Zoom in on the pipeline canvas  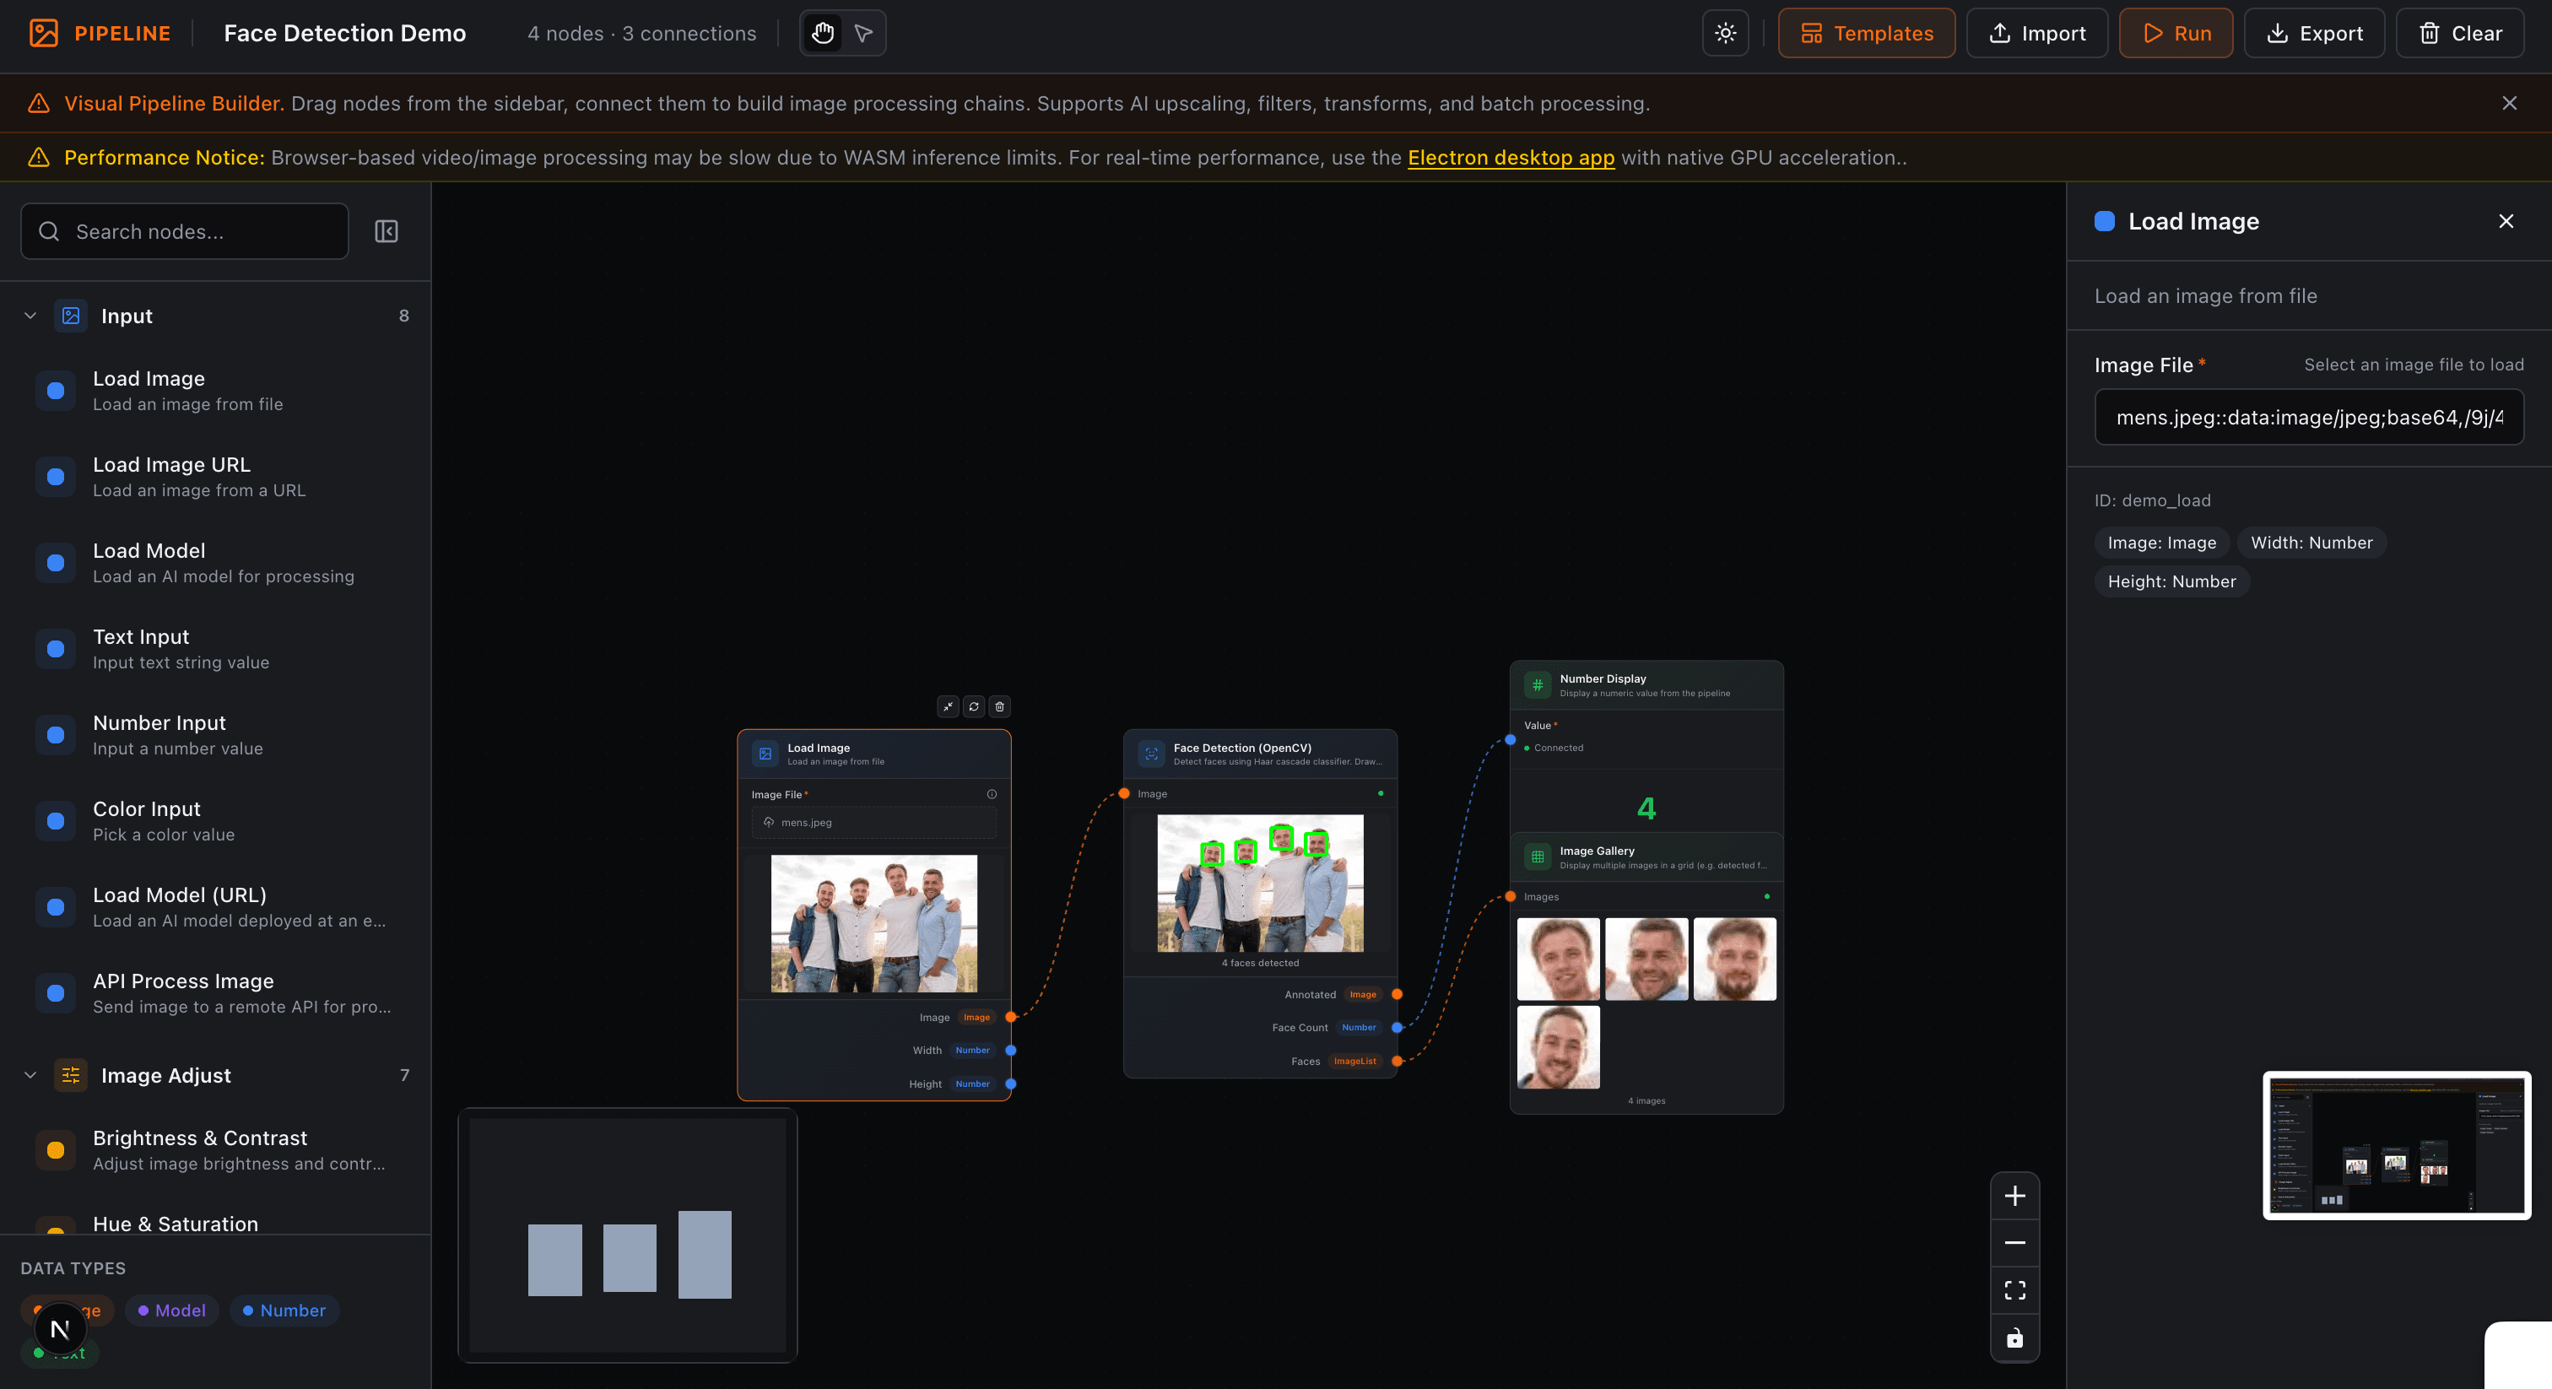[x=2014, y=1195]
